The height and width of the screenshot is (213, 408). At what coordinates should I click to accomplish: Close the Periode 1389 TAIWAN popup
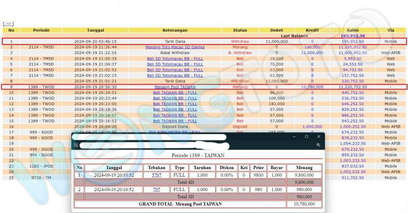click(x=319, y=136)
